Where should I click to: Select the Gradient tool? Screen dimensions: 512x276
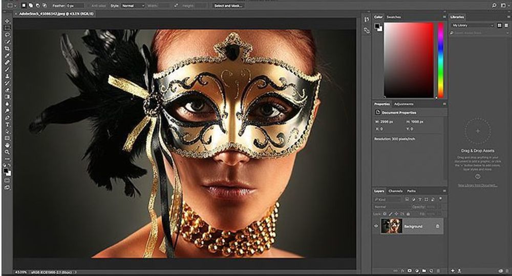click(7, 97)
